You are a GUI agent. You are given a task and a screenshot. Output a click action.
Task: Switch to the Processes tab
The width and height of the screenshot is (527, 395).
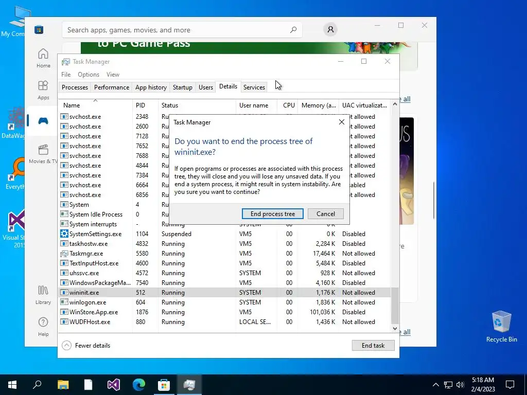tap(75, 87)
